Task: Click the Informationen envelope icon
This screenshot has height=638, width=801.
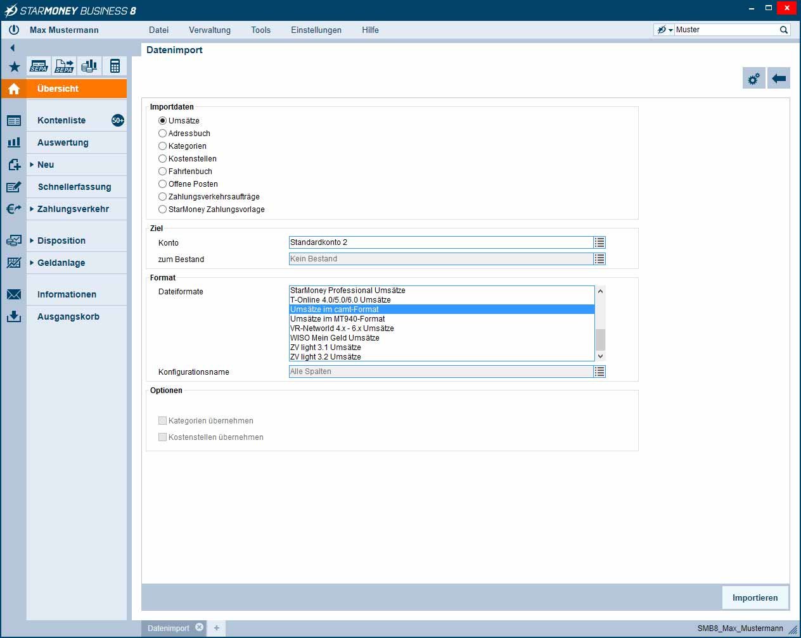Action: click(14, 294)
